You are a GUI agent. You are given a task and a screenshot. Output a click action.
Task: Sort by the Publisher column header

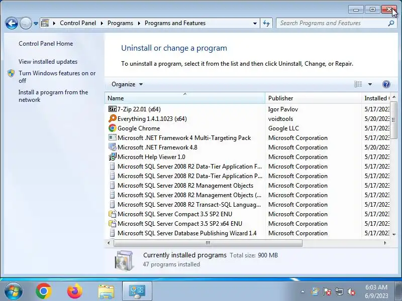coord(313,98)
